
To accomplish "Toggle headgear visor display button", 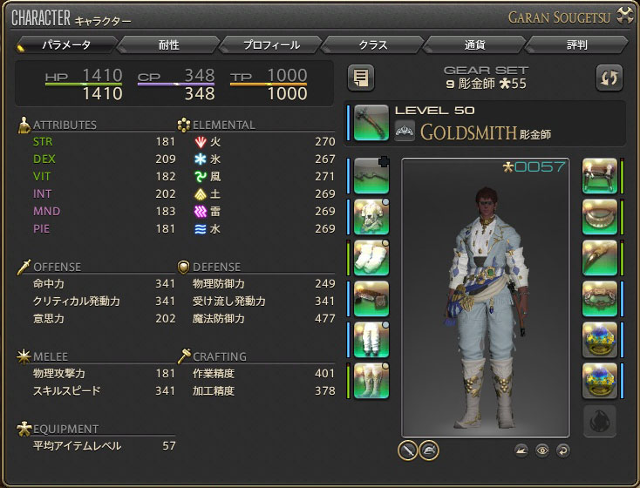I will pos(429,451).
